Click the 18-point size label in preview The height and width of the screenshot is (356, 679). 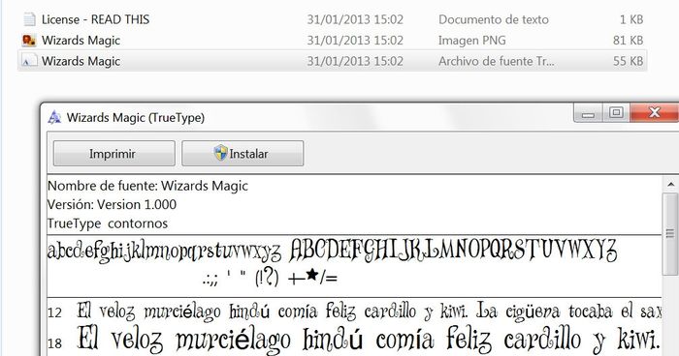coord(55,343)
